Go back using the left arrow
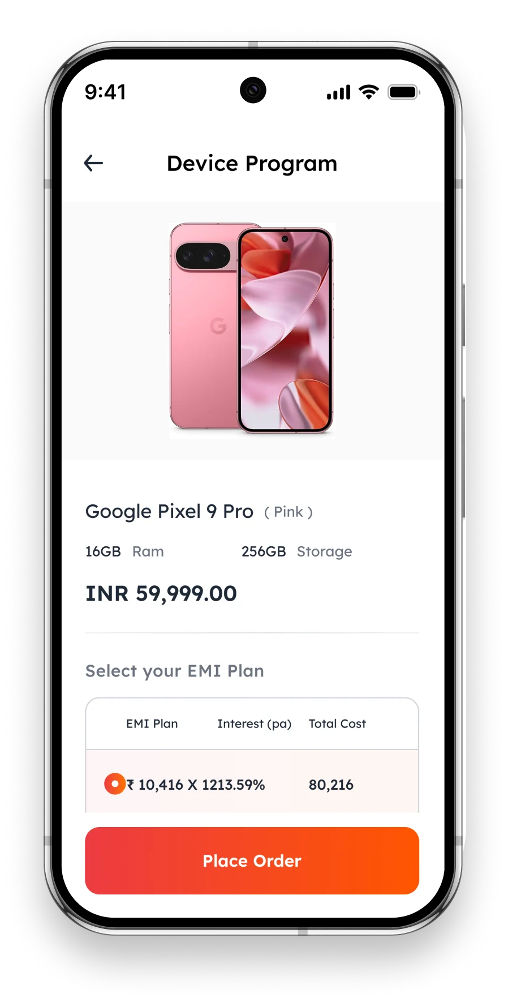Image resolution: width=508 pixels, height=1002 pixels. (x=93, y=164)
